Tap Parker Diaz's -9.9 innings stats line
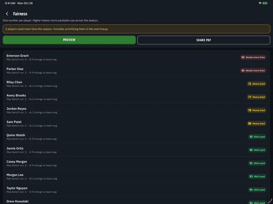 coord(31,73)
